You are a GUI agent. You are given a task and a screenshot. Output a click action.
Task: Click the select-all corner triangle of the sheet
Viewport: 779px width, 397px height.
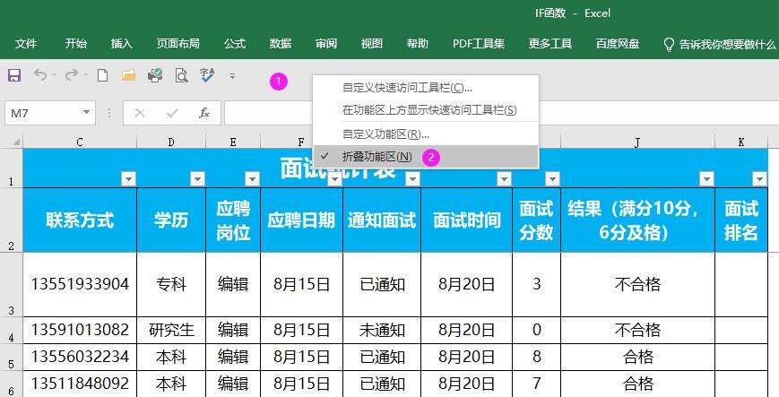click(16, 142)
